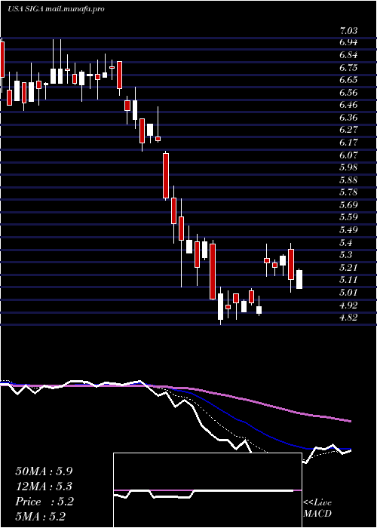Click the 6.84 price axis label
This screenshot has width=377, height=528.
coord(348,55)
